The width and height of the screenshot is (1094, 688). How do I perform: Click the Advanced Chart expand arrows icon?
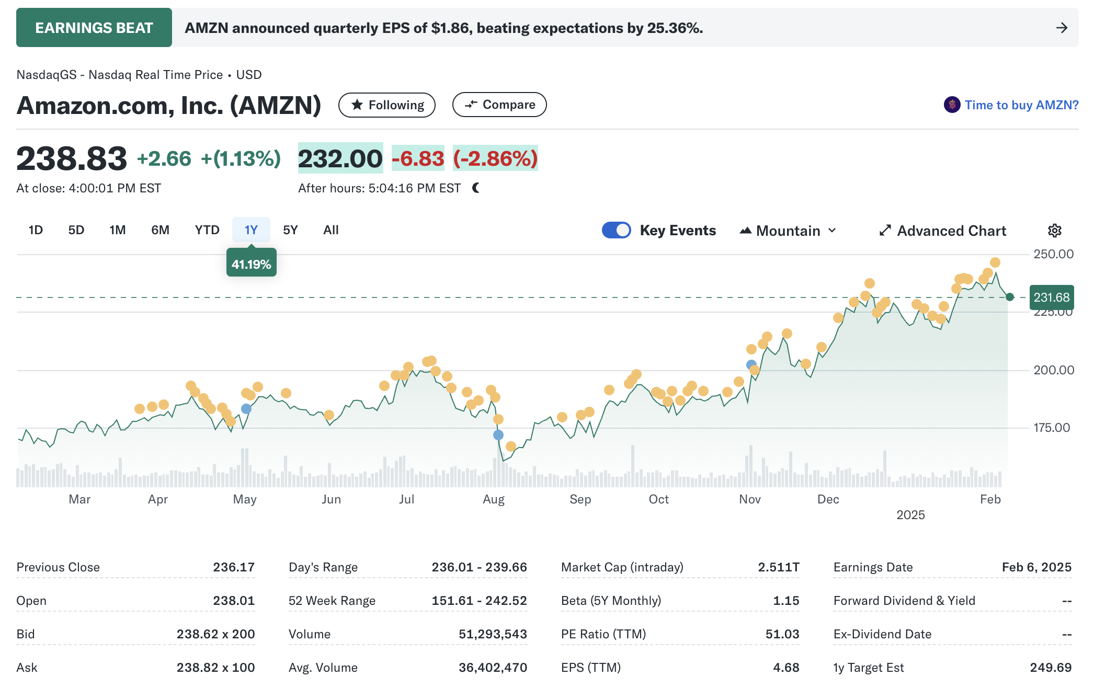(885, 231)
